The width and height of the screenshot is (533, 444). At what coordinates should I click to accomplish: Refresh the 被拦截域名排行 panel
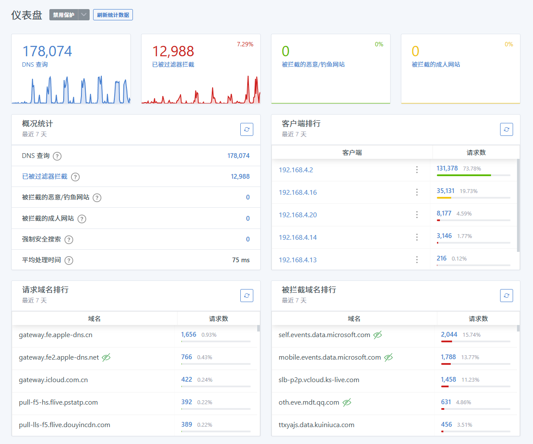click(507, 296)
